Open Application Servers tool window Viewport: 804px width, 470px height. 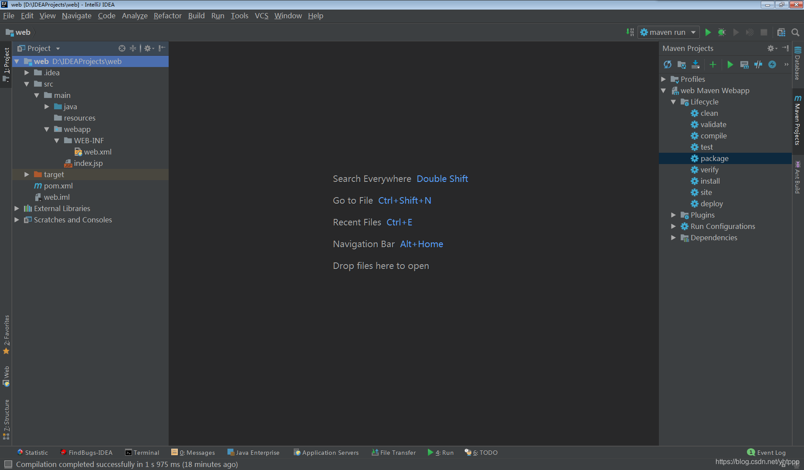pos(326,453)
